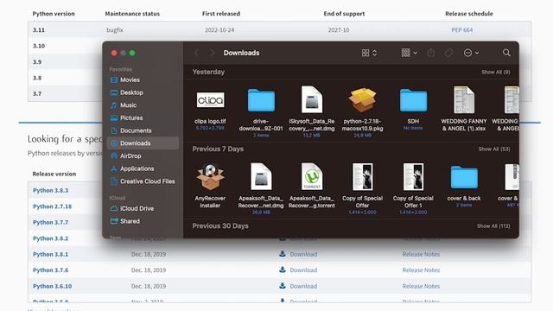Click the 2022-10-24 release date cell
Image resolution: width=553 pixels, height=311 pixels.
click(219, 30)
